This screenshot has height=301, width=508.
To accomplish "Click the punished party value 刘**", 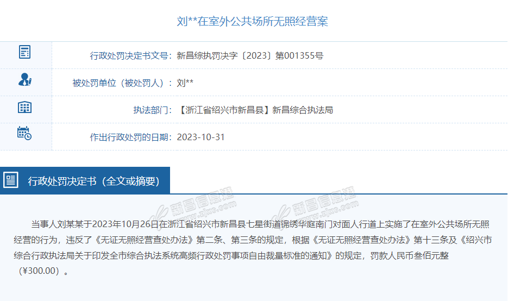I will pos(185,83).
